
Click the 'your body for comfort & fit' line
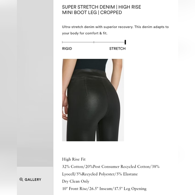85,33
